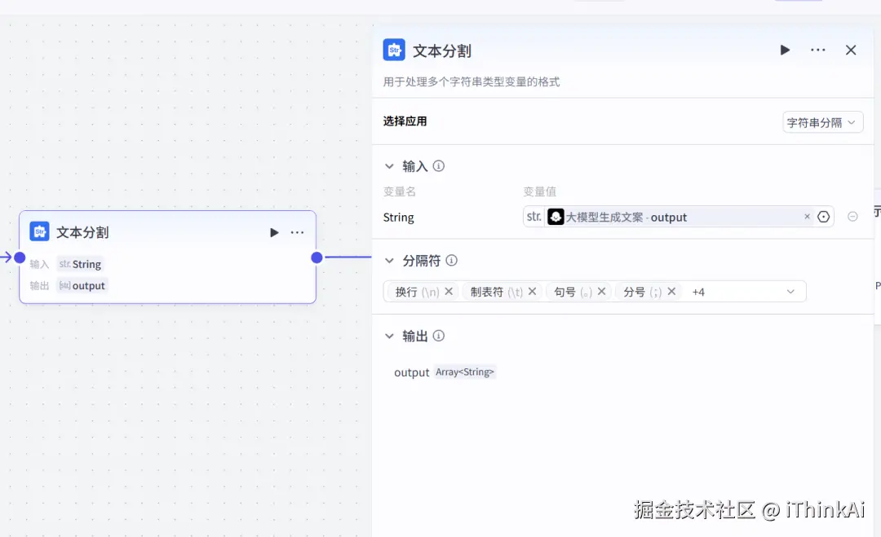Open the 字符串分隔 application dropdown

click(822, 121)
